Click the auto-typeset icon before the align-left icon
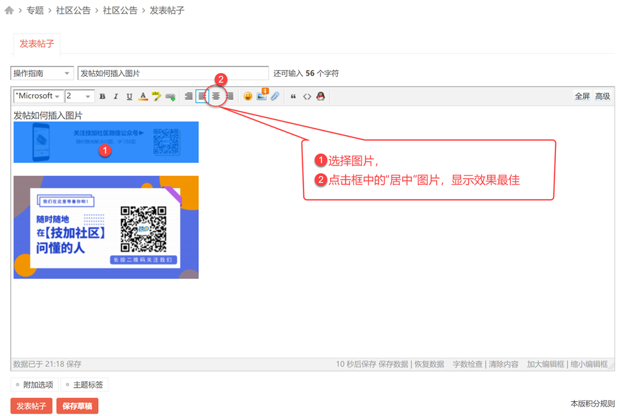 click(x=189, y=96)
